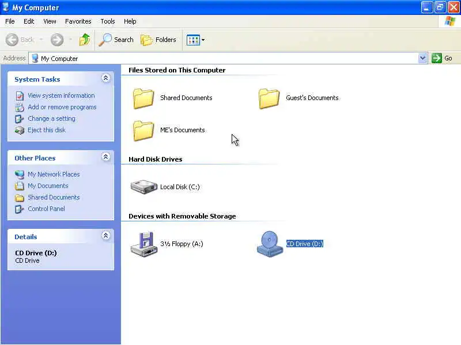Open the Tools menu
This screenshot has height=345, width=461.
108,21
